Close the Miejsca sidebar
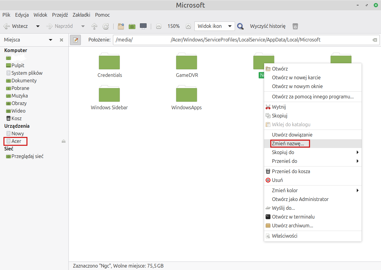This screenshot has height=270, width=381. [61, 40]
